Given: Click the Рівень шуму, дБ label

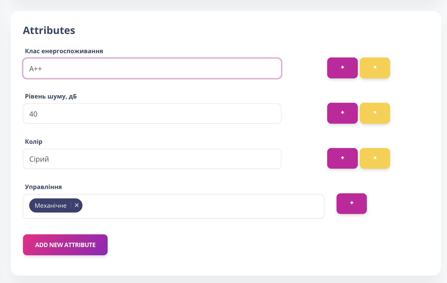Looking at the screenshot, I should [51, 97].
